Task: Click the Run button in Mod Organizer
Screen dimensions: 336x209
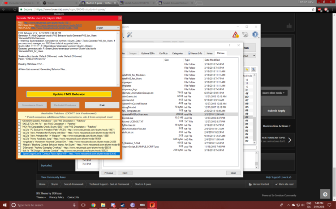Action: pos(249,48)
